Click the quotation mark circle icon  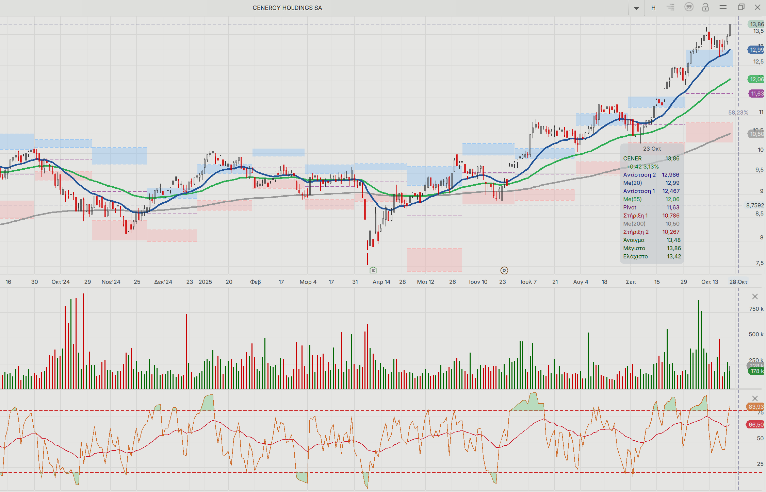[688, 7]
